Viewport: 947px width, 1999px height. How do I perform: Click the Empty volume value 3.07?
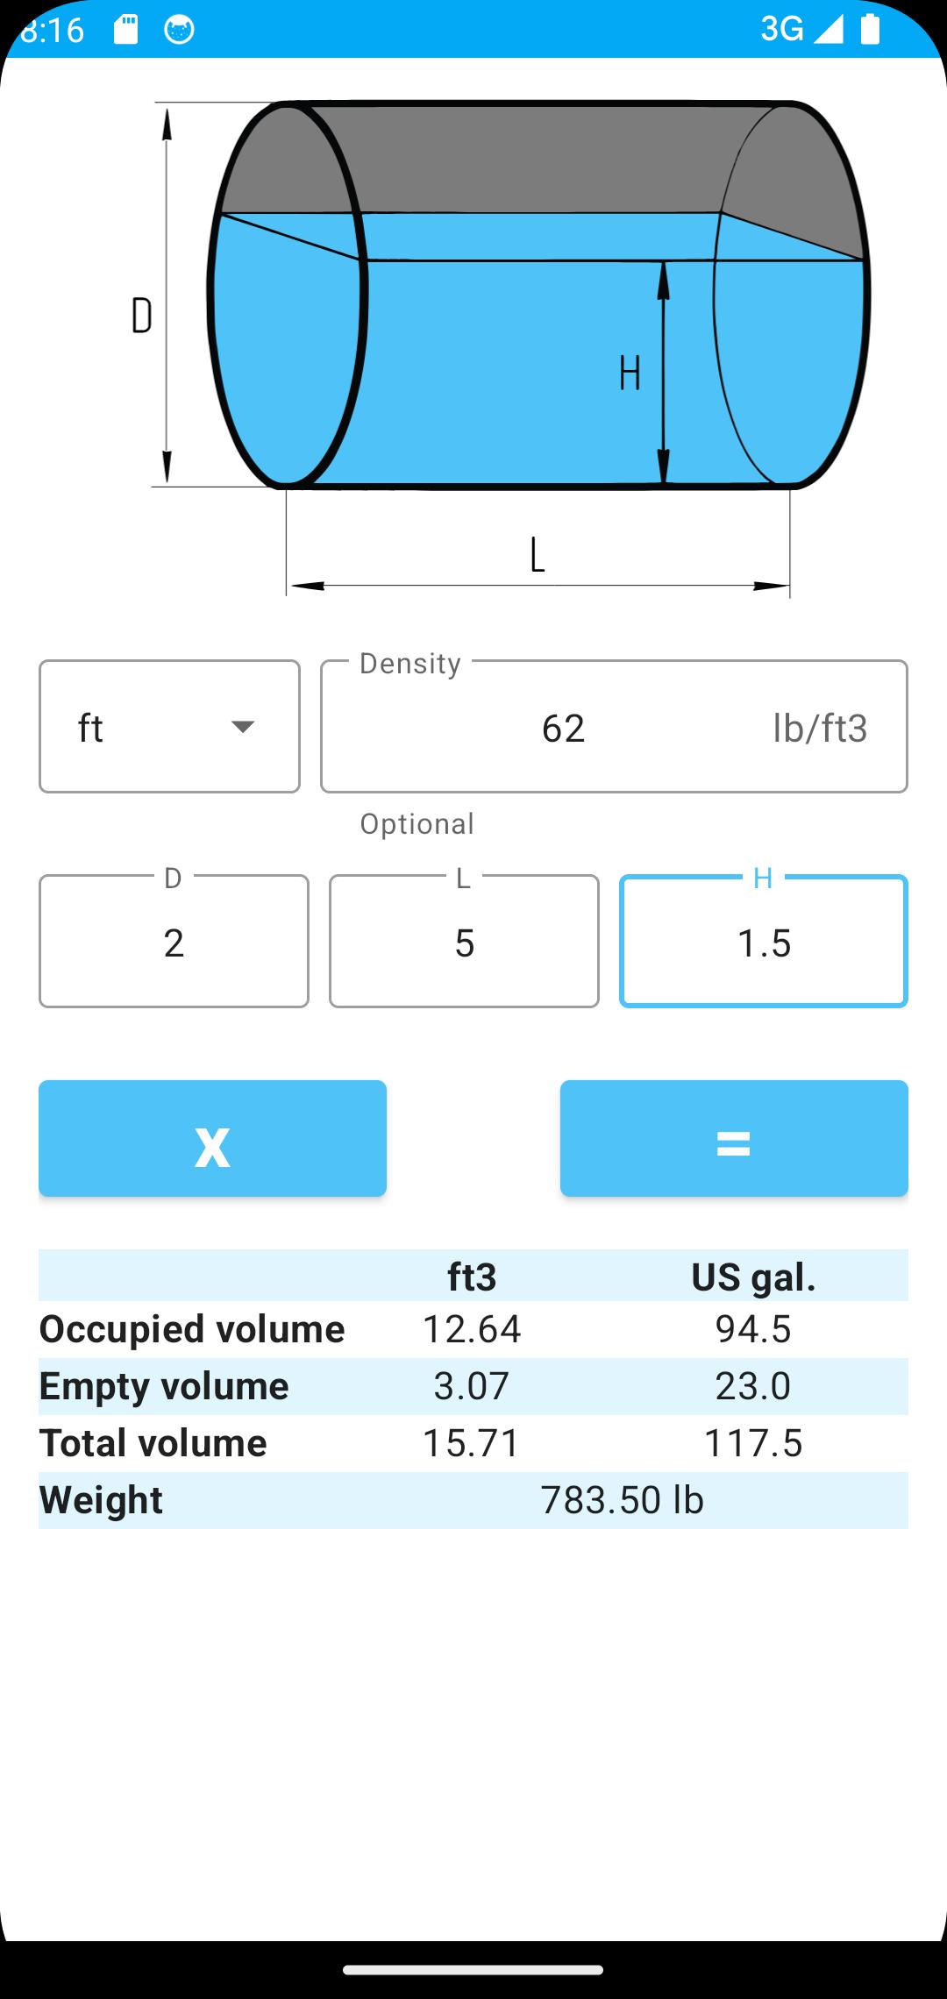[x=473, y=1385]
